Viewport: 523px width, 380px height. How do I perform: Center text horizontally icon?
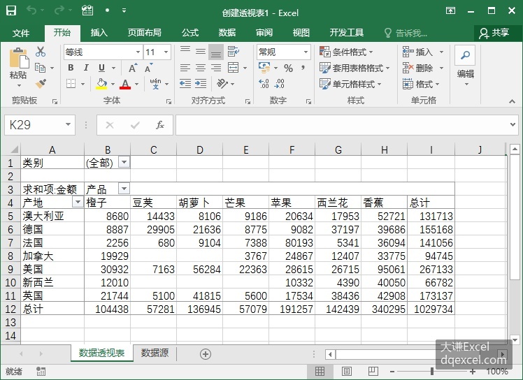(201, 68)
